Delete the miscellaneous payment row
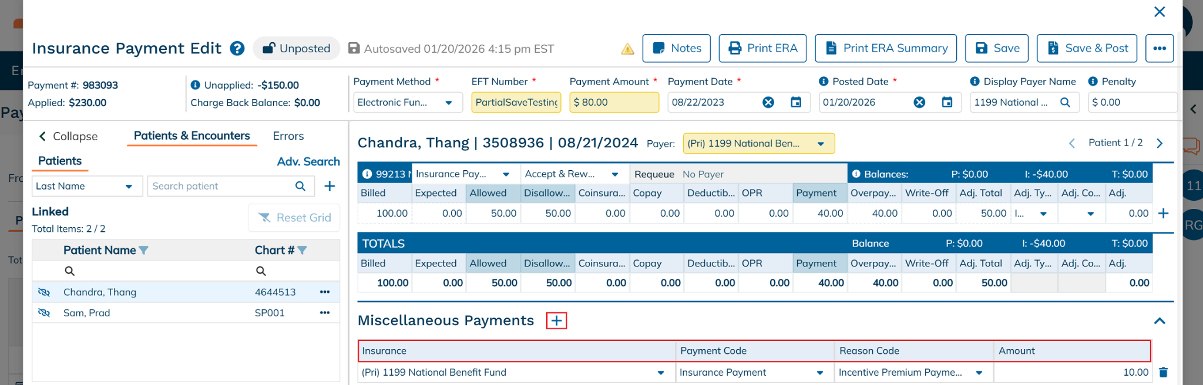The width and height of the screenshot is (1203, 385). coord(1163,372)
